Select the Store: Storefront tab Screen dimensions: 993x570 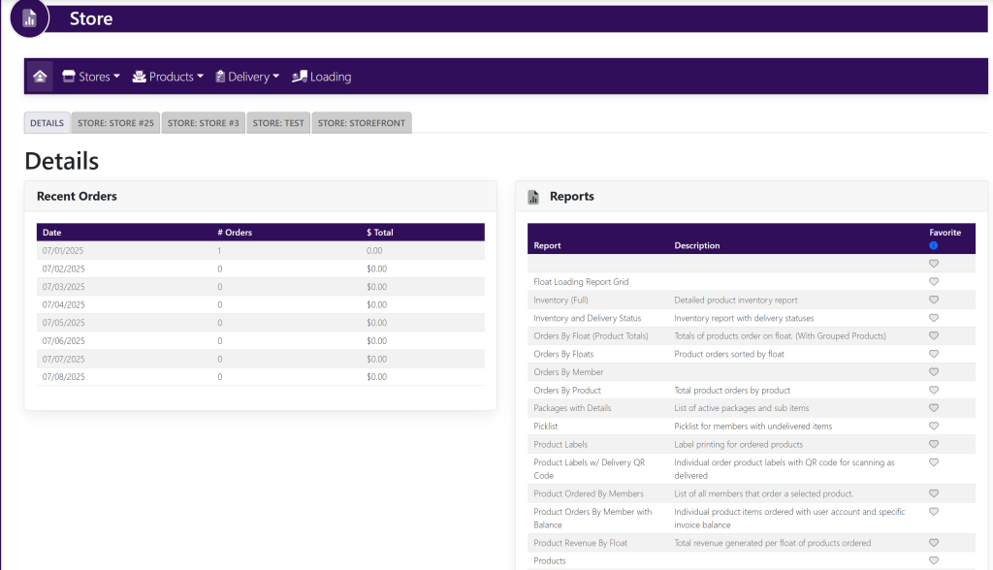tap(361, 123)
